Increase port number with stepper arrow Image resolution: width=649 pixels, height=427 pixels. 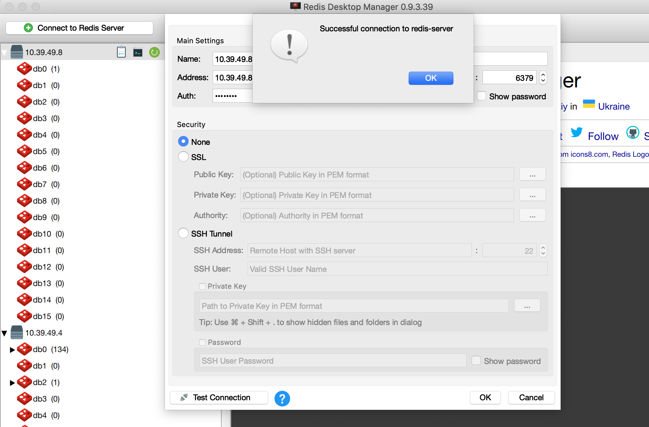pyautogui.click(x=543, y=75)
